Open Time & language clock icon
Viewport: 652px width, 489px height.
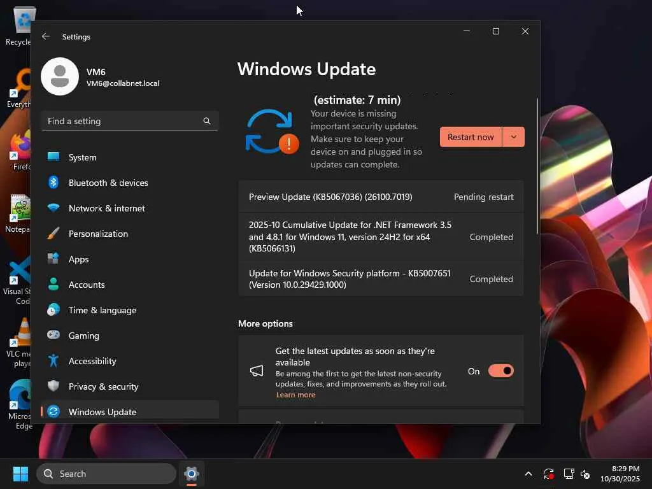coord(53,310)
